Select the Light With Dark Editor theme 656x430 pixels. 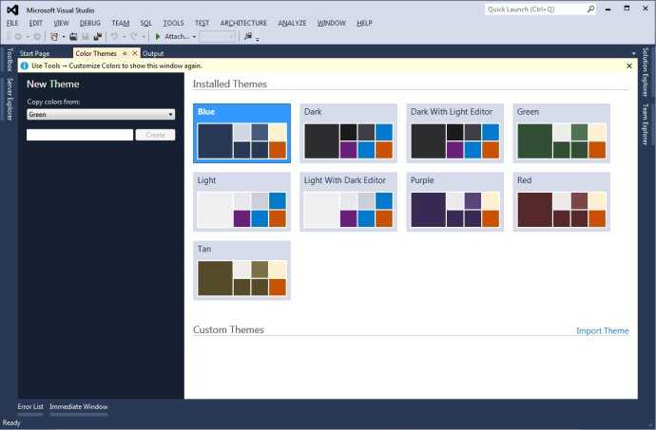coord(349,202)
